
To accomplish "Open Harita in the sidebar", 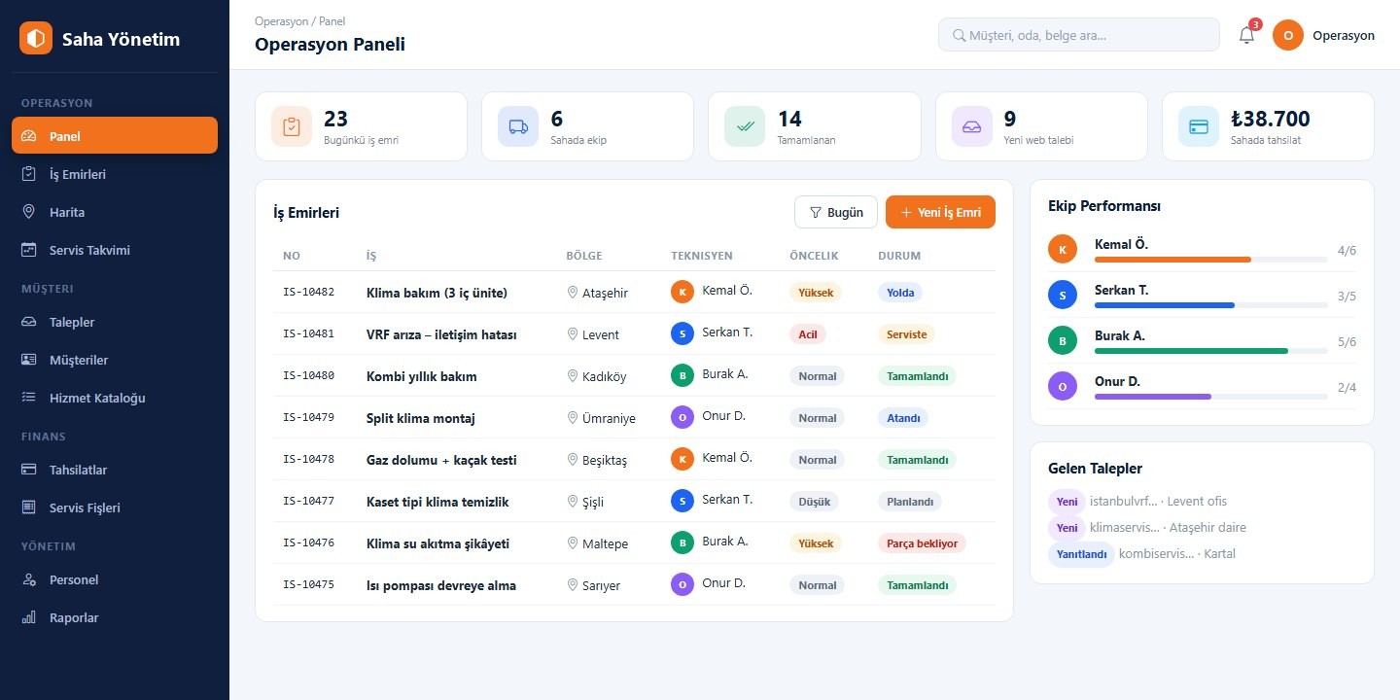I will tap(115, 212).
